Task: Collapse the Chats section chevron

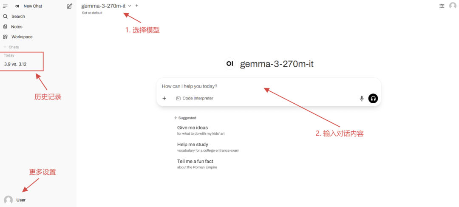Action: [x=5, y=47]
